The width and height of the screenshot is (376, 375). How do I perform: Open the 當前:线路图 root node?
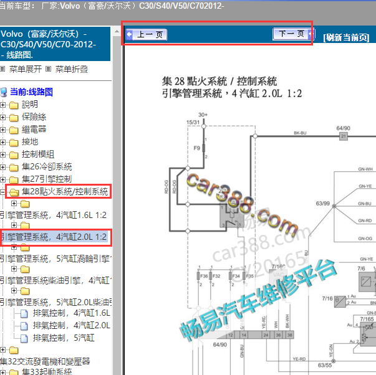pos(31,92)
